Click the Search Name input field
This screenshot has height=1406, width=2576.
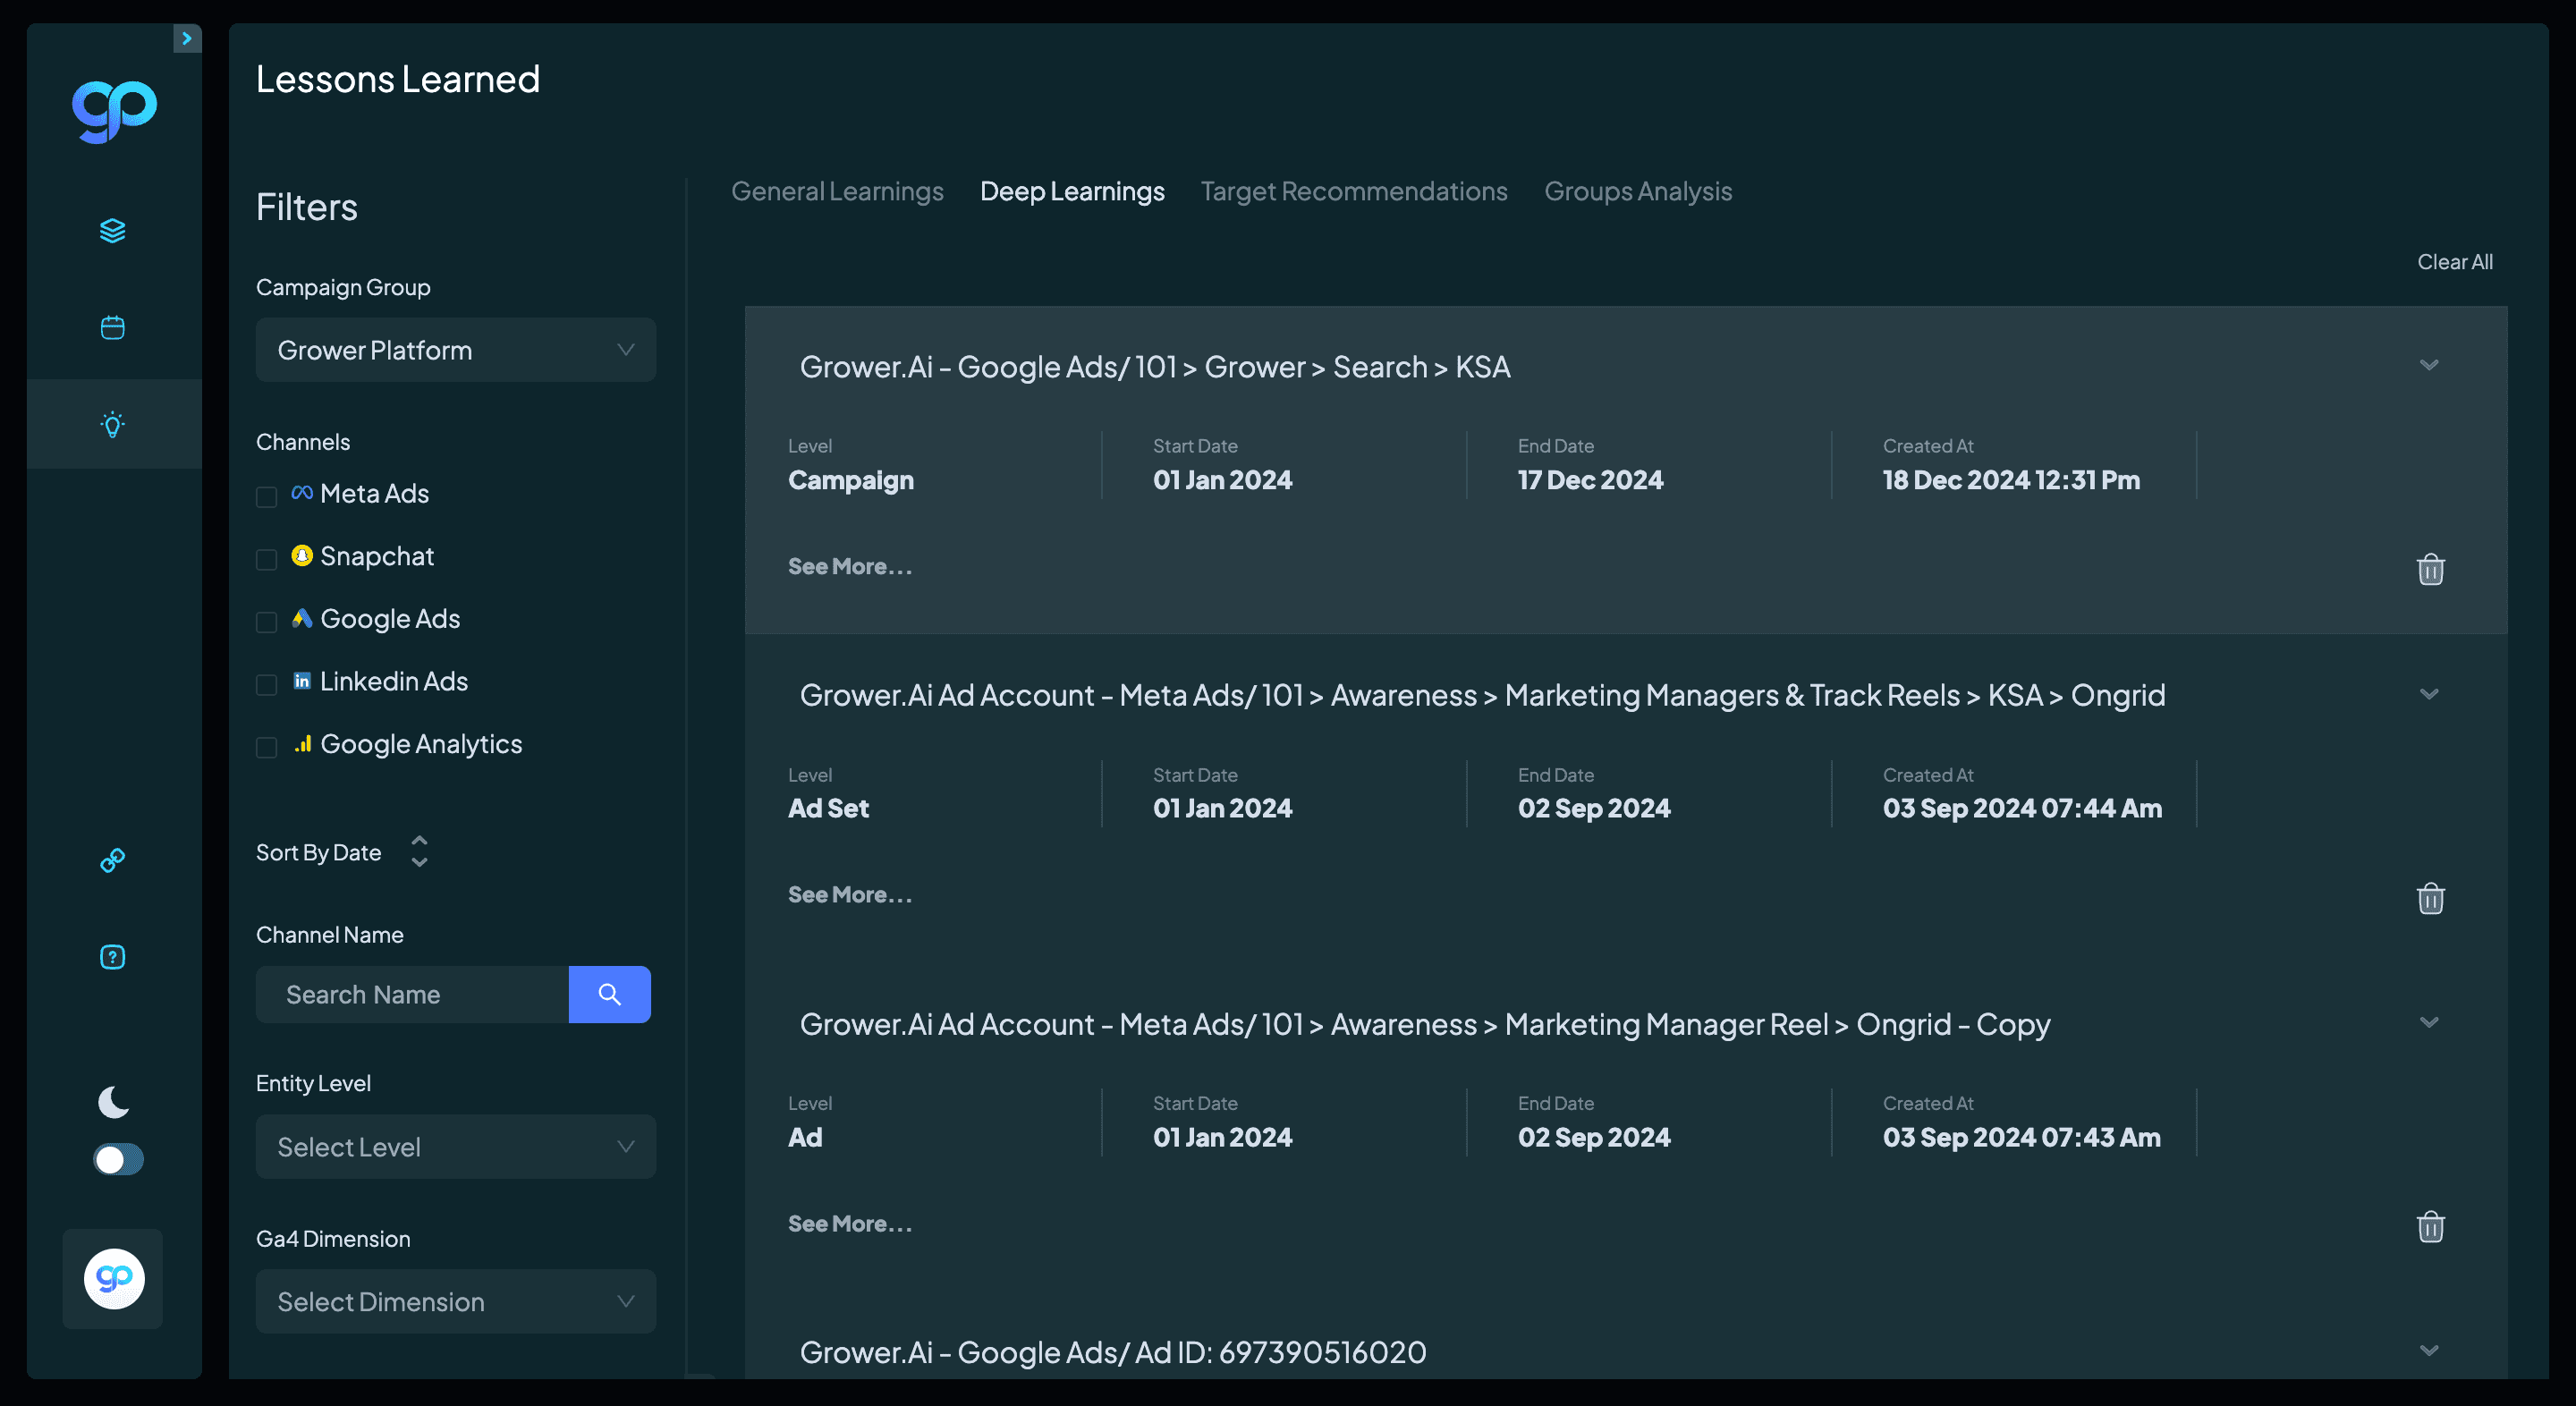pos(412,994)
